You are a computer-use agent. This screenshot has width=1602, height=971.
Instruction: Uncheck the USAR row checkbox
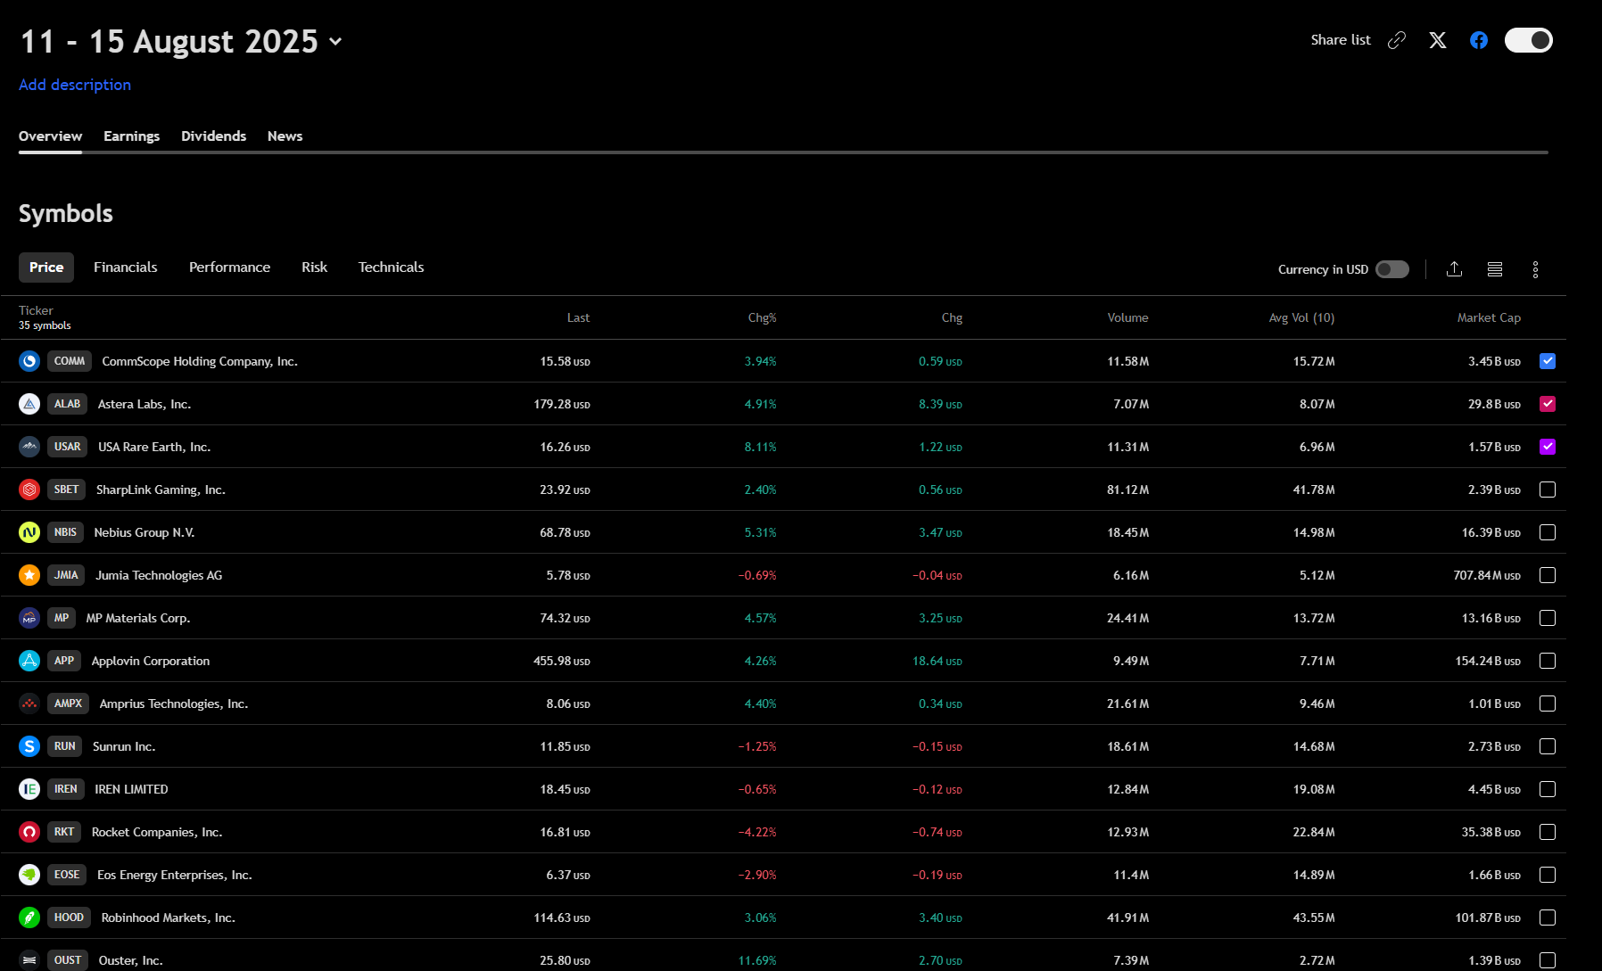(1548, 447)
